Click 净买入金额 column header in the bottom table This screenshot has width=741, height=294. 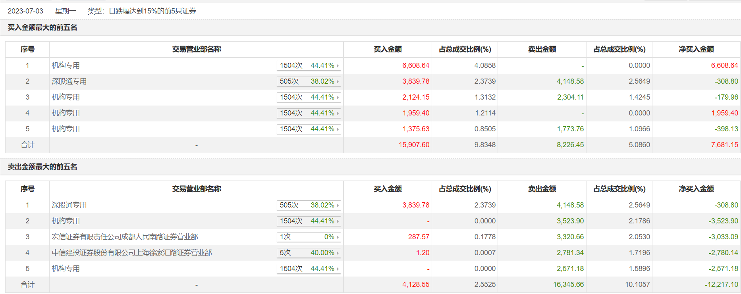click(696, 189)
